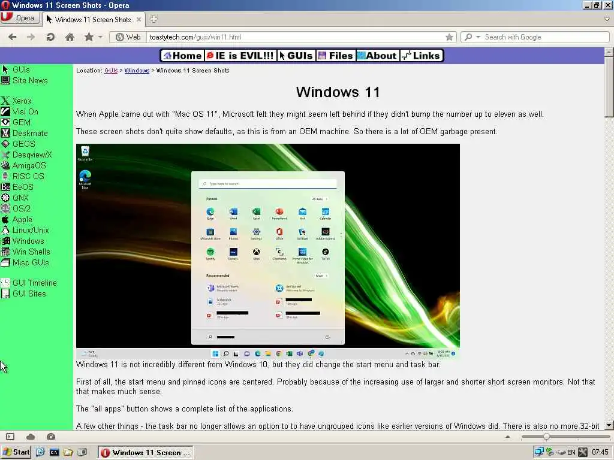Image resolution: width=614 pixels, height=460 pixels.
Task: Expand search engine dropdown arrow
Action: click(x=478, y=37)
